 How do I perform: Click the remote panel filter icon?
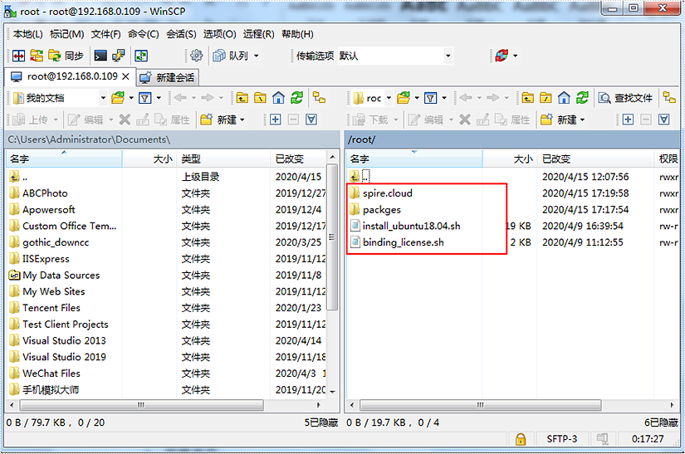[x=430, y=98]
